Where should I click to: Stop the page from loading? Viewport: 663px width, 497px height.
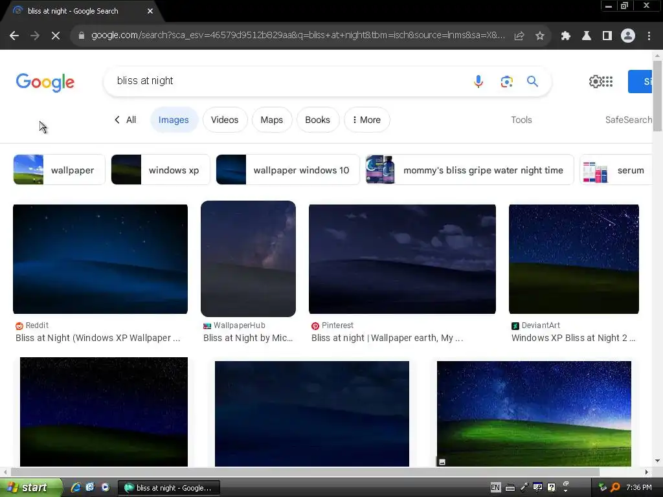click(56, 36)
